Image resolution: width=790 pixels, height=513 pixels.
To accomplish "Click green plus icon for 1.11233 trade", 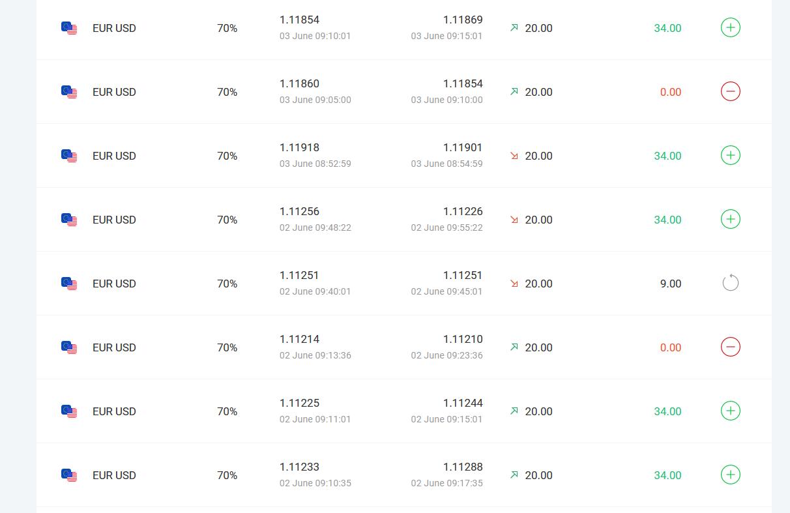I will click(731, 475).
